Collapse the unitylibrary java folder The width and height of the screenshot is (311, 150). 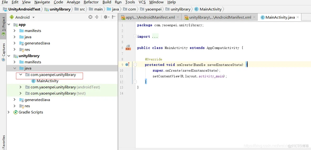click(x=14, y=68)
